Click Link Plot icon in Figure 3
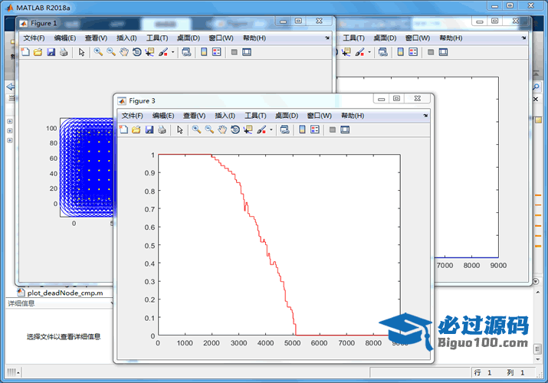The height and width of the screenshot is (383, 548). [284, 130]
